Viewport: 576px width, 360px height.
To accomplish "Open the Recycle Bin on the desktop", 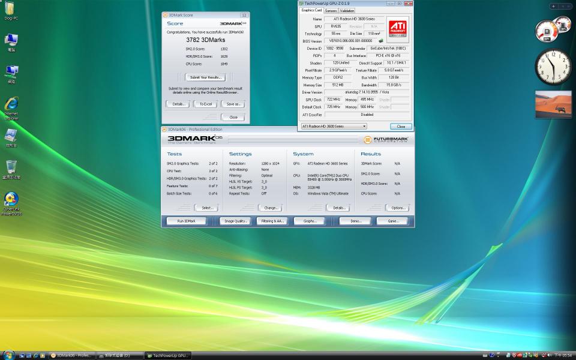I will pos(11,167).
